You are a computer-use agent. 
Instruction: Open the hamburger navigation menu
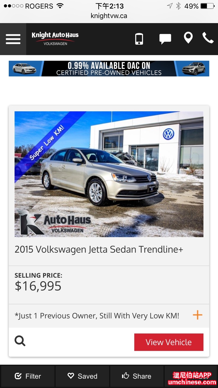point(13,39)
